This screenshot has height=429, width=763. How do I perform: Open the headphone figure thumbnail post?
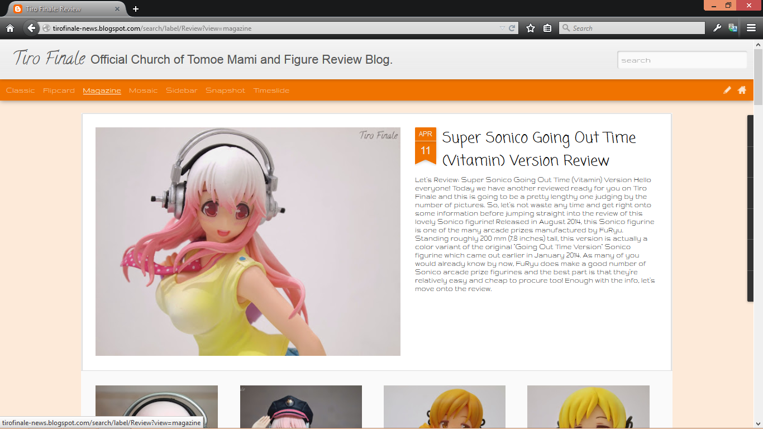click(156, 407)
